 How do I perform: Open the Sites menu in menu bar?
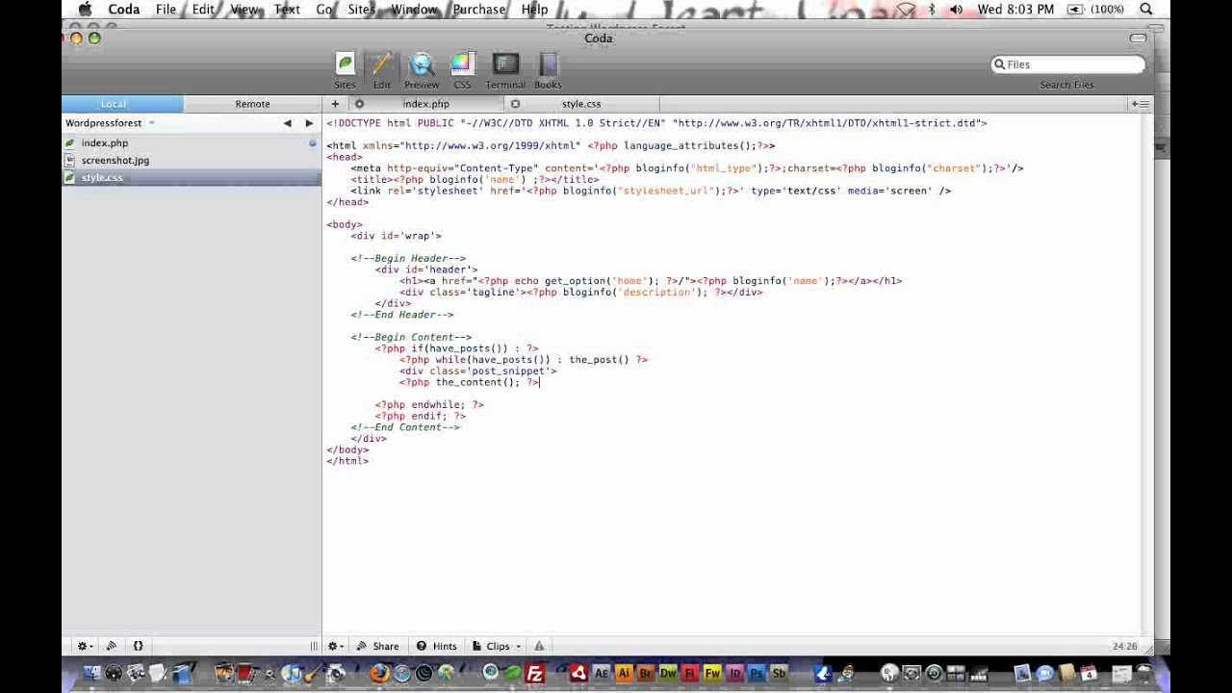[x=361, y=9]
